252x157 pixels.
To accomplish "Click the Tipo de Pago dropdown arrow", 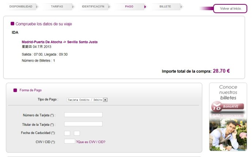I will point(105,100).
